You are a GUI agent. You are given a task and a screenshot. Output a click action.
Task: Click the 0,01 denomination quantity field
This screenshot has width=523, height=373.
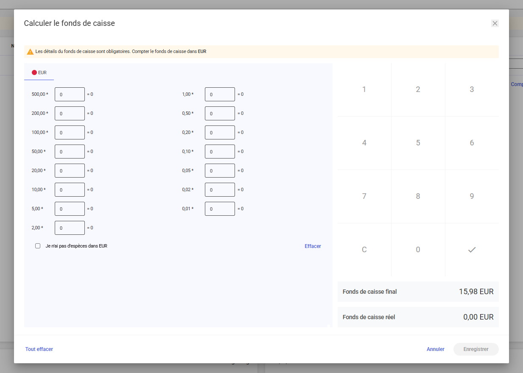[x=220, y=209]
